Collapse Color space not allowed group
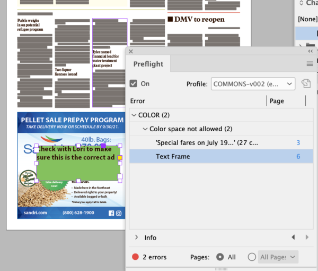This screenshot has height=271, width=318. coord(145,129)
